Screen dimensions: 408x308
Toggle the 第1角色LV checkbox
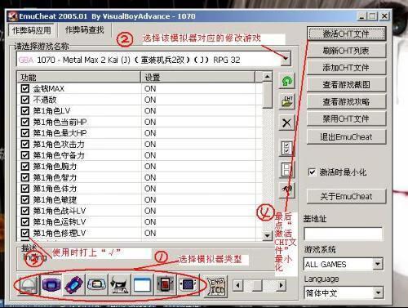tap(25, 111)
